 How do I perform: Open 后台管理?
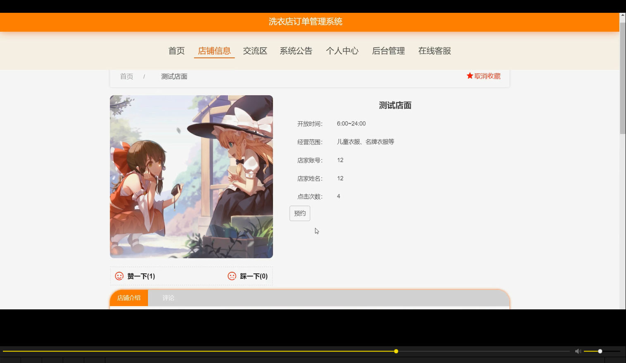tap(388, 50)
